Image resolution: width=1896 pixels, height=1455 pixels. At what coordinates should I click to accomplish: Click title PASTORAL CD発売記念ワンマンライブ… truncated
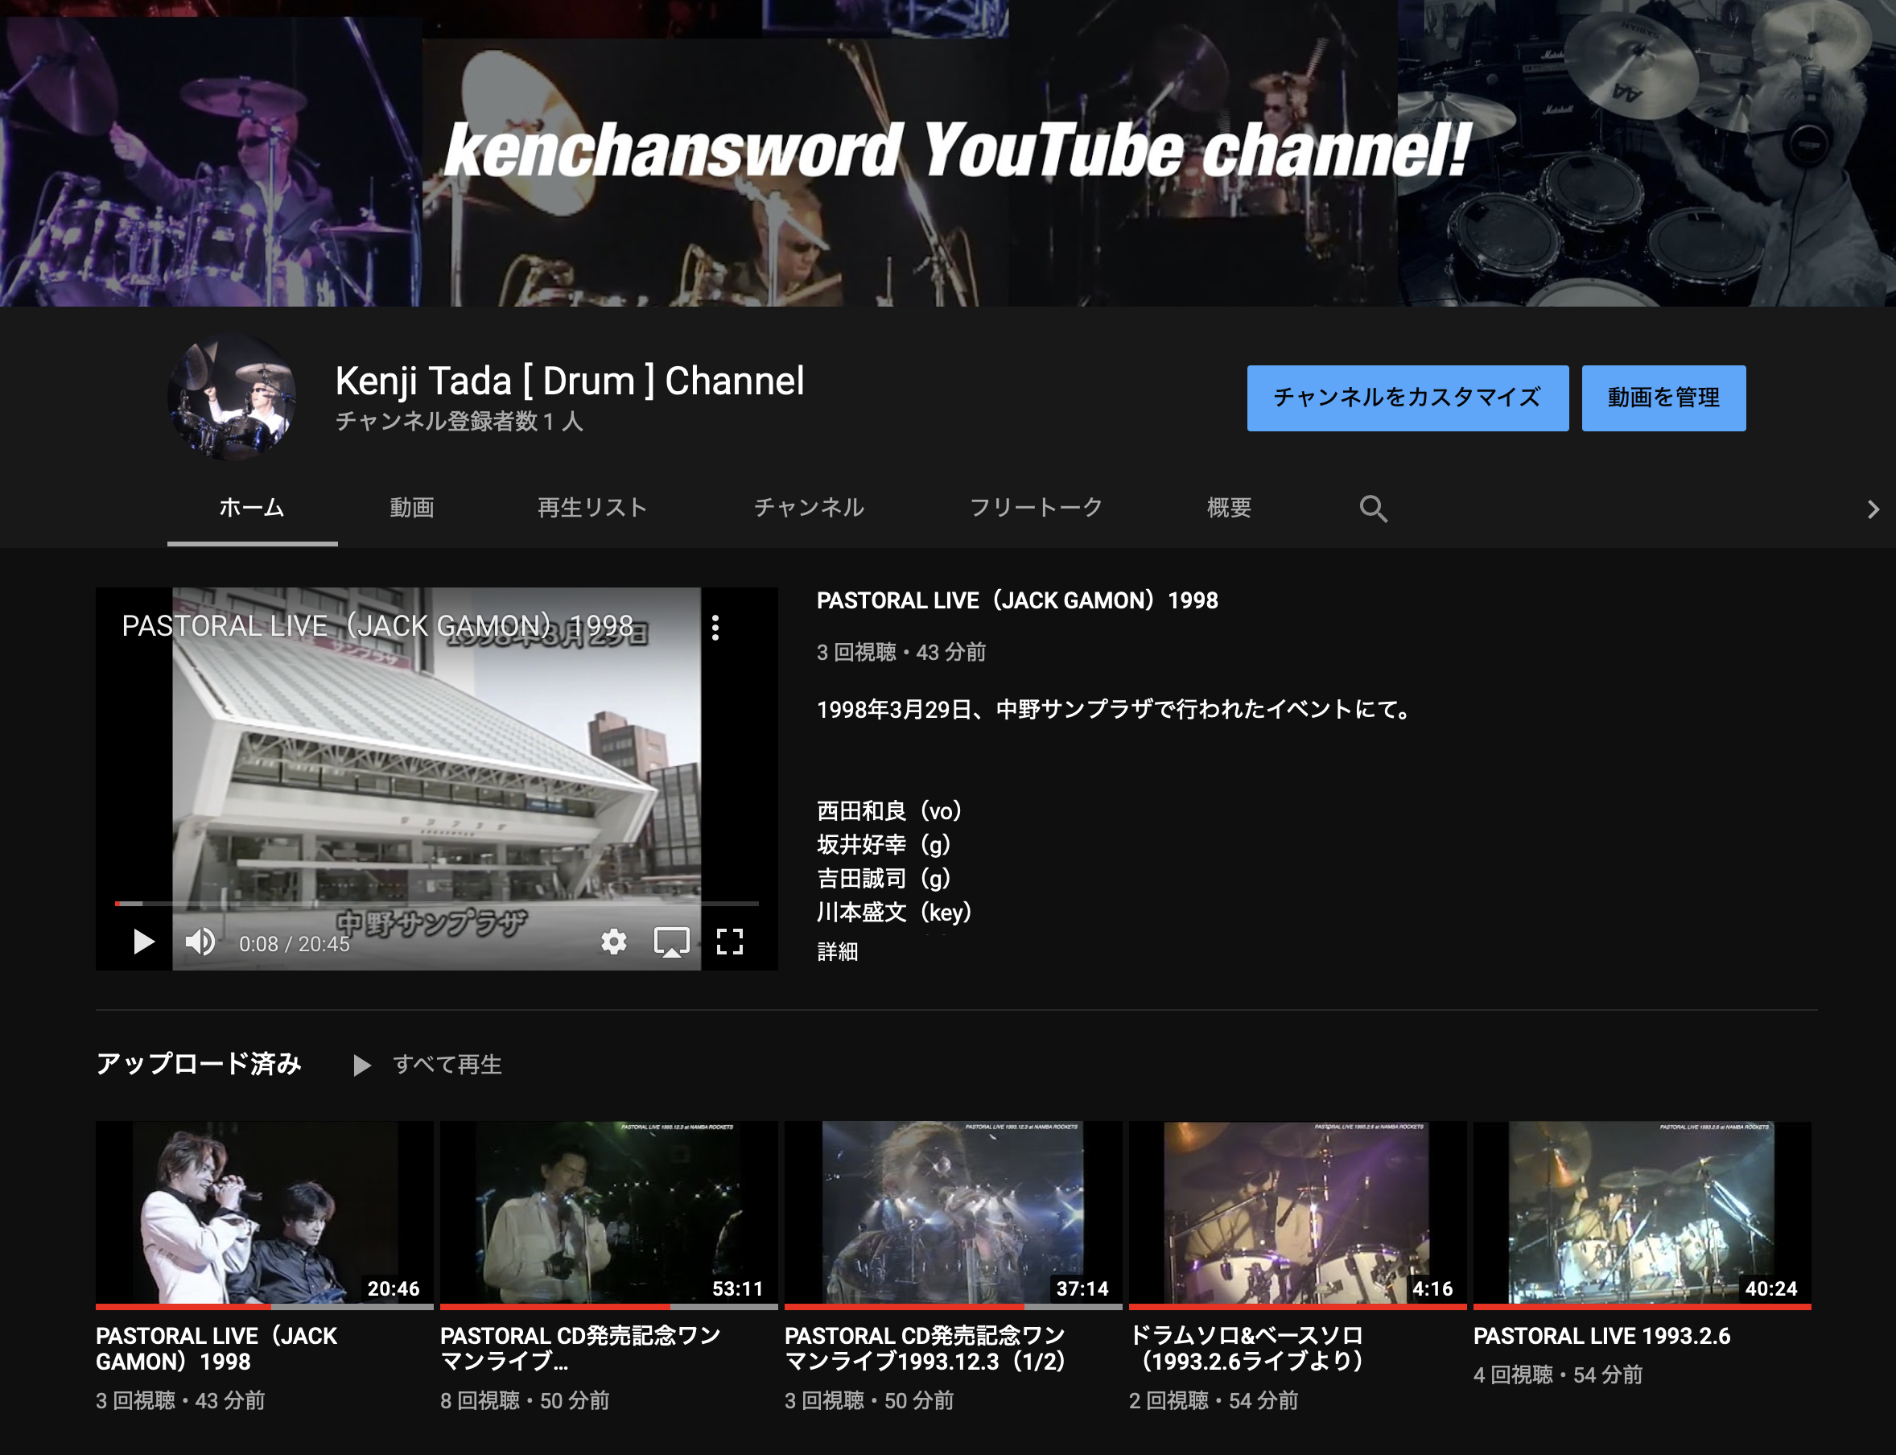(580, 1349)
